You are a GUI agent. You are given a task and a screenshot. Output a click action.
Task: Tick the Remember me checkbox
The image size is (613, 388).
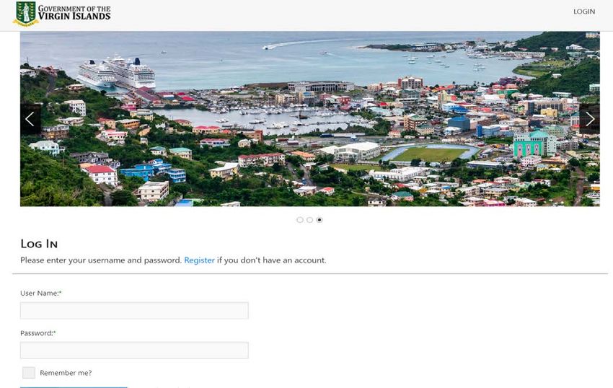tap(29, 373)
